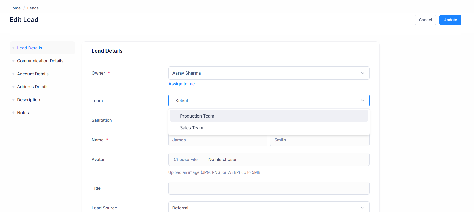Click the Owner field label
The width and height of the screenshot is (474, 212).
(98, 73)
